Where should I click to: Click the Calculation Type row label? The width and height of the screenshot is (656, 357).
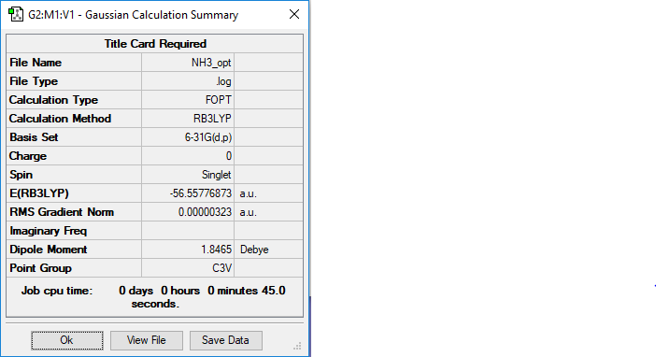pyautogui.click(x=53, y=100)
